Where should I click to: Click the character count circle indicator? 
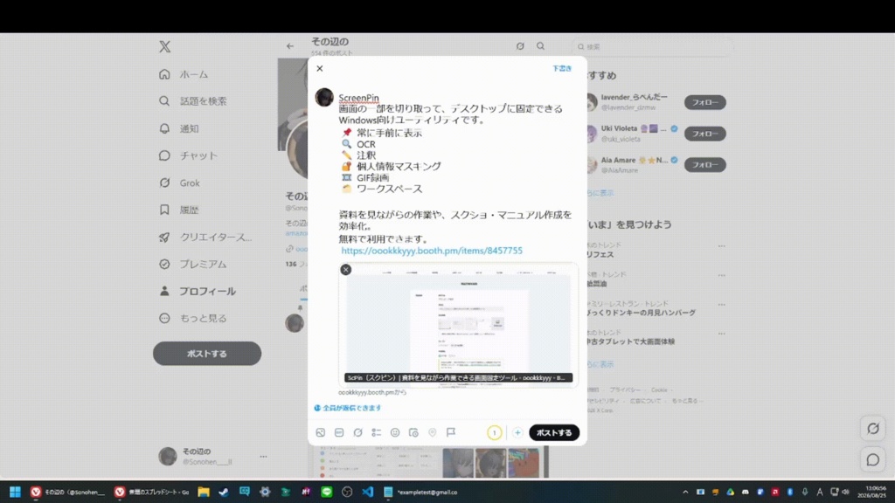(x=495, y=433)
